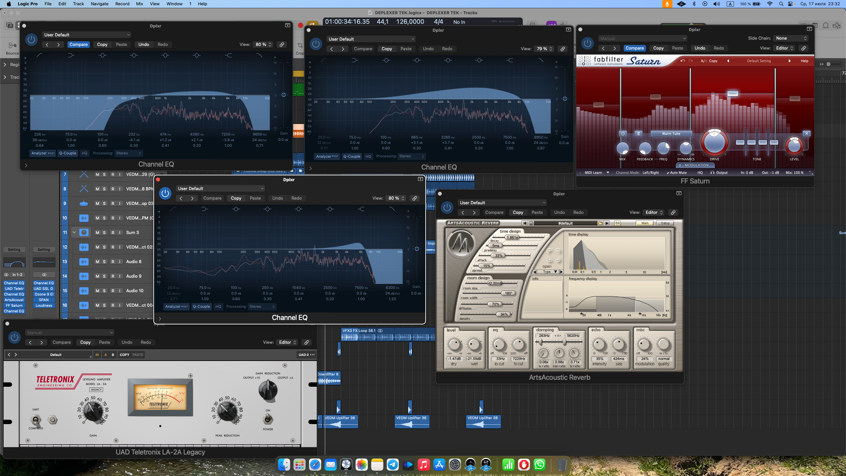Click previous preset arrow in Teletronix header
This screenshot has height=476, width=846.
point(30,342)
